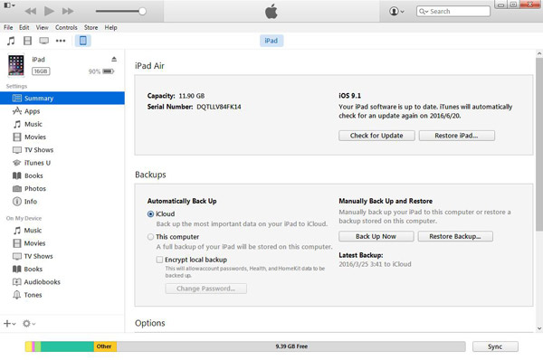543x360 pixels.
Task: Click the Search input field
Action: pos(453,12)
